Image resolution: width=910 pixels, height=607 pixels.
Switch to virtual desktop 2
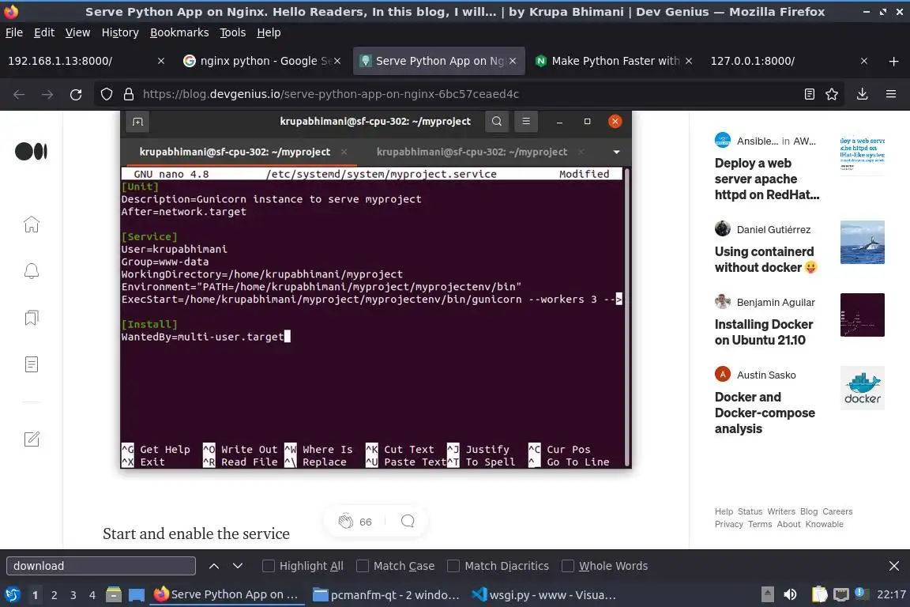pyautogui.click(x=54, y=595)
